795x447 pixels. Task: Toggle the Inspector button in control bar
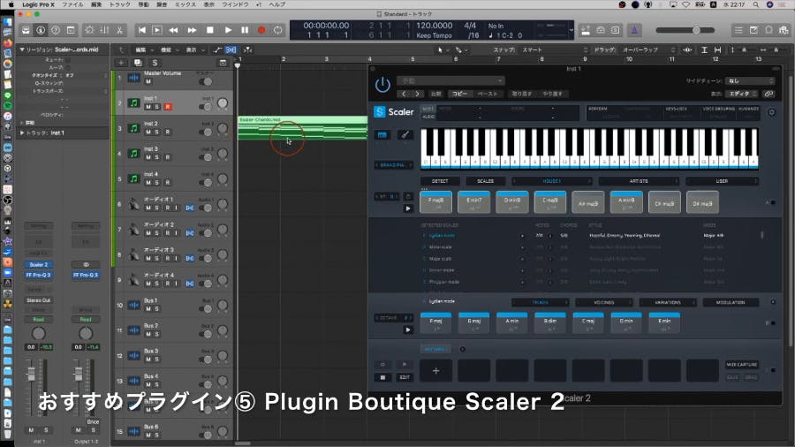click(41, 30)
